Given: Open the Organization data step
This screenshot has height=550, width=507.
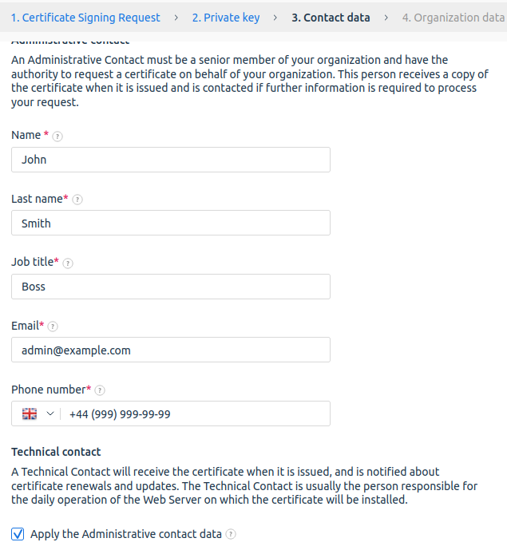Looking at the screenshot, I should (453, 18).
